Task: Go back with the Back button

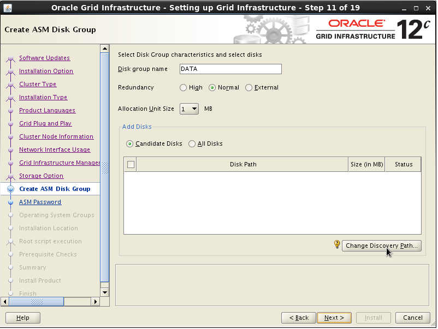Action: click(x=299, y=318)
